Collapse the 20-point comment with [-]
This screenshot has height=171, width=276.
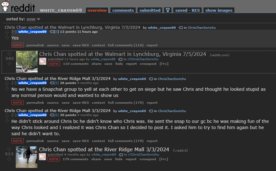(14, 115)
